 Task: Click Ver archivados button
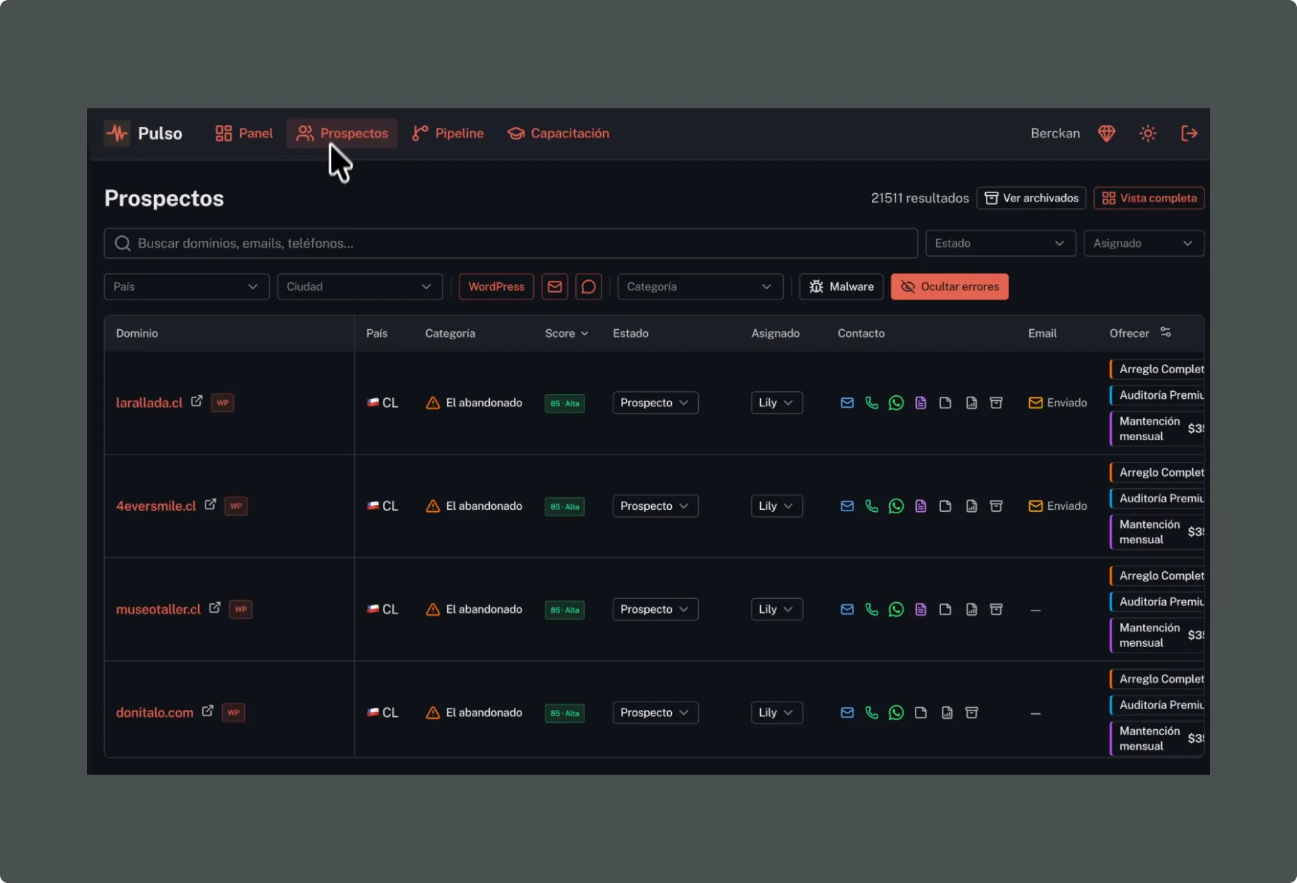[x=1031, y=199]
